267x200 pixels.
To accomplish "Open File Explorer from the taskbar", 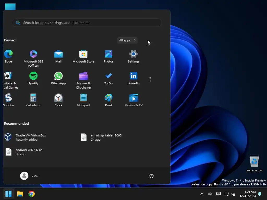I will click(20, 194).
